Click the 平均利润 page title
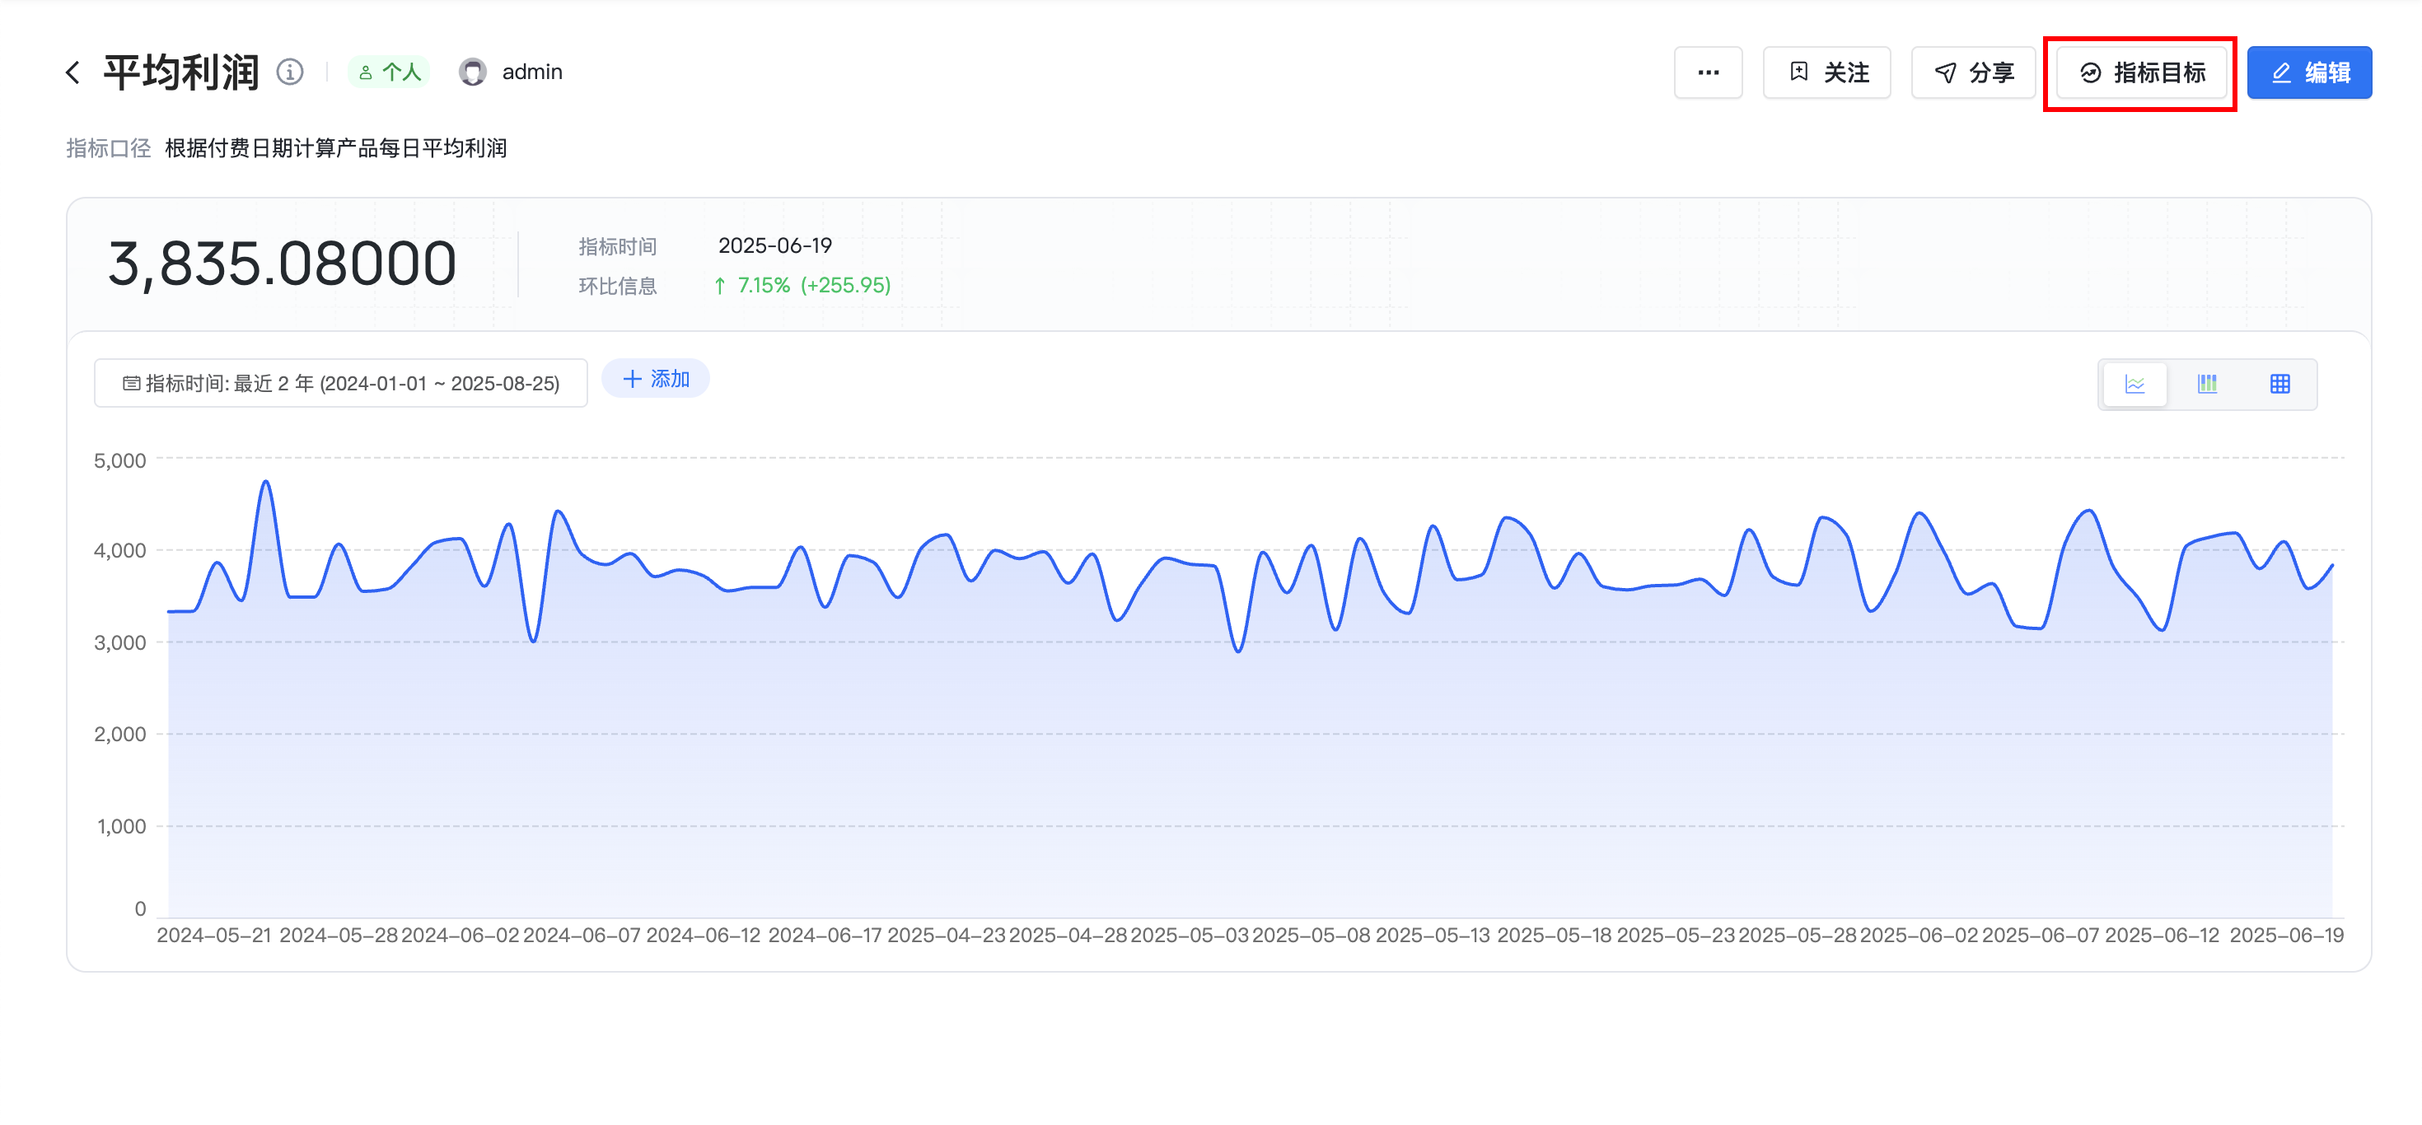The image size is (2422, 1125). 180,72
